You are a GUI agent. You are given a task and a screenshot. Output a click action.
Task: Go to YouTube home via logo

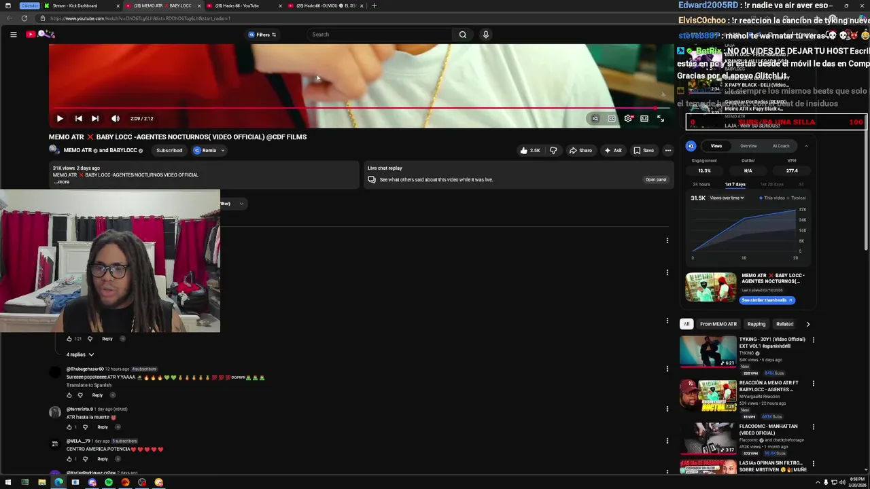point(40,34)
